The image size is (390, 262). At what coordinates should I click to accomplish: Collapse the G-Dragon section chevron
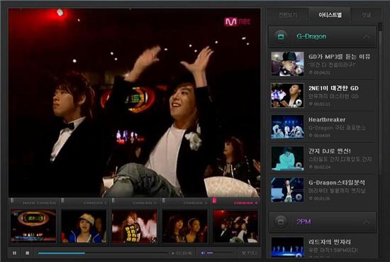point(366,37)
